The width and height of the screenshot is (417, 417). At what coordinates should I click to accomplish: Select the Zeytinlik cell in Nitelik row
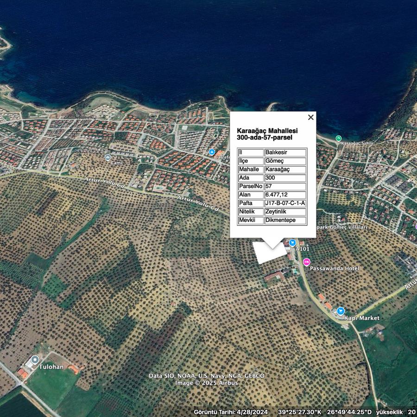click(285, 212)
